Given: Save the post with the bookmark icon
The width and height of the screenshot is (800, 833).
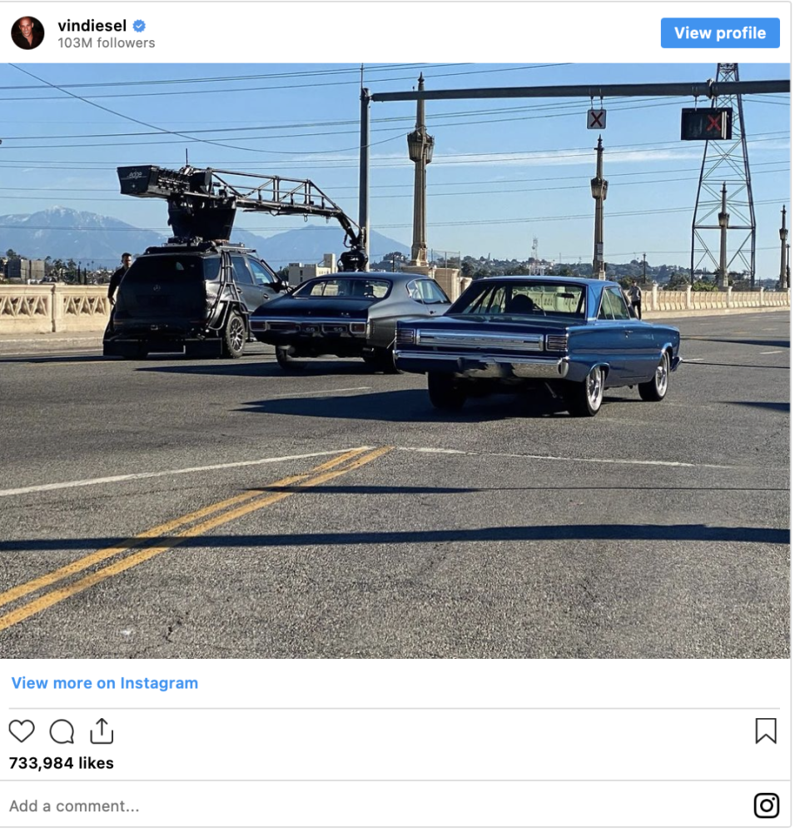Looking at the screenshot, I should tap(765, 731).
